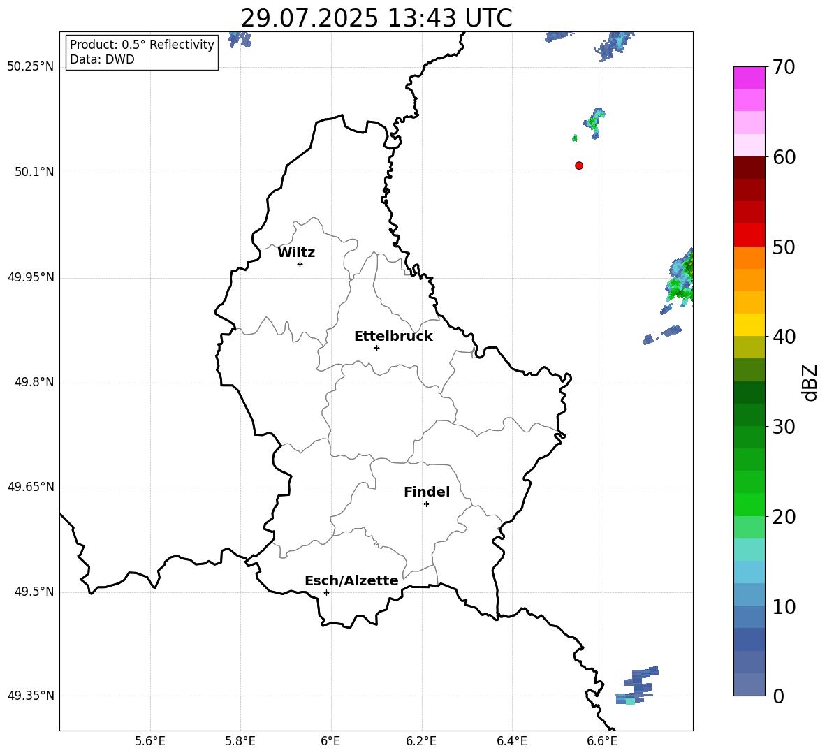Click the greyish blue swatch just above 0 dBZ

coord(749,684)
